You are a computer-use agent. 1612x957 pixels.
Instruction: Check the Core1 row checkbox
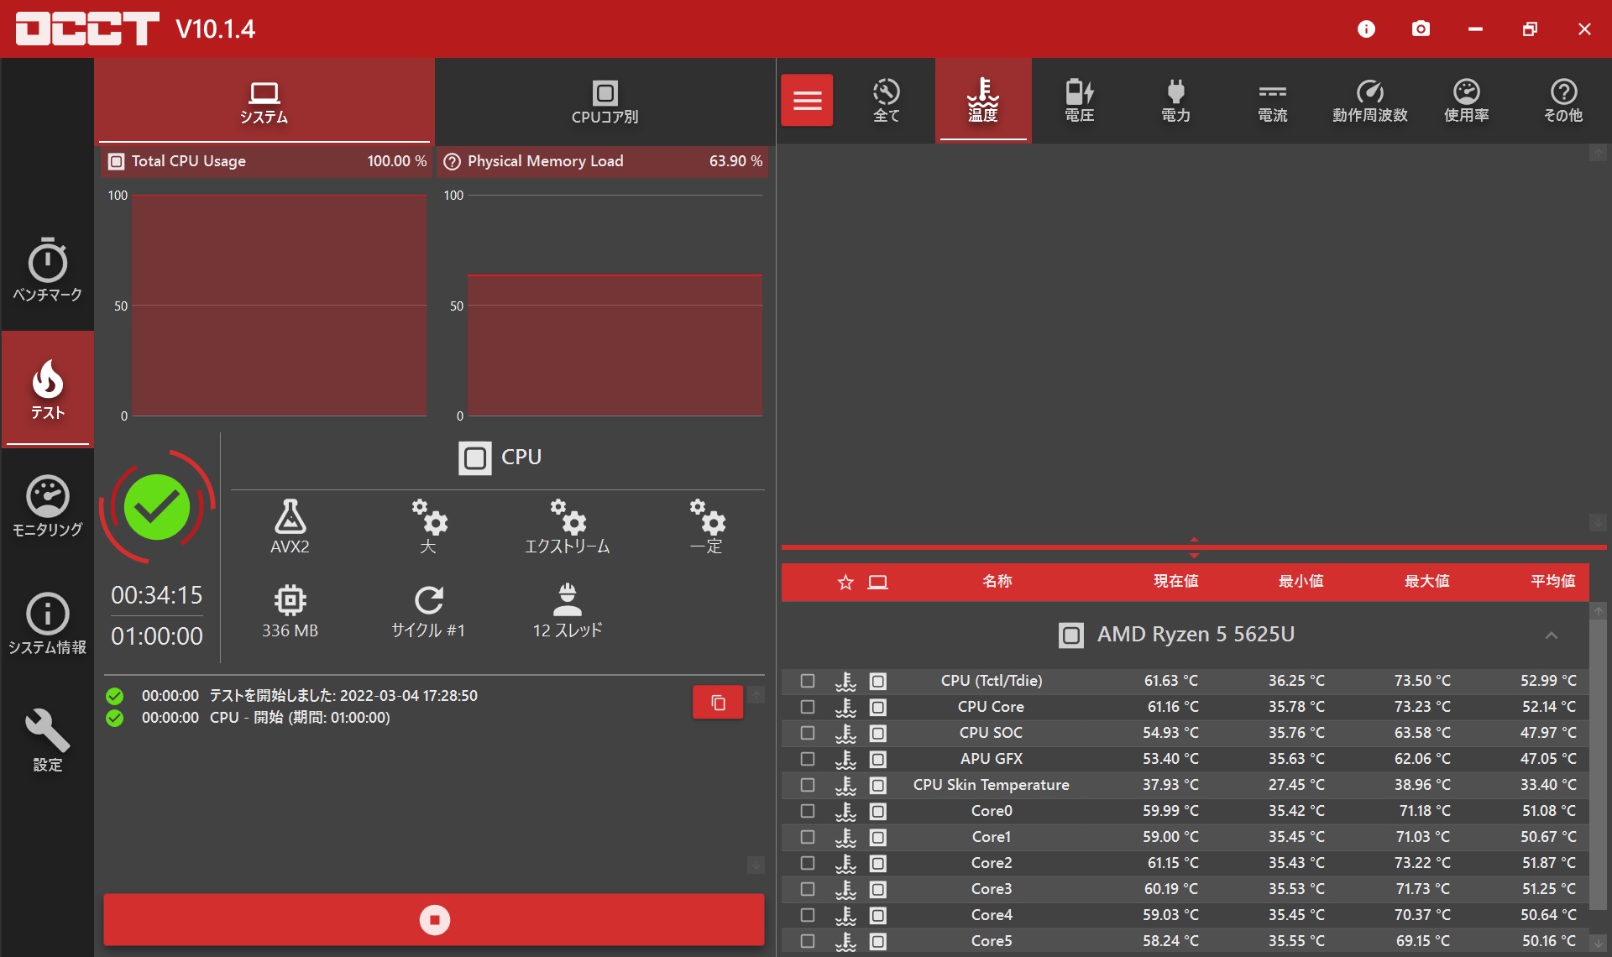pyautogui.click(x=808, y=837)
